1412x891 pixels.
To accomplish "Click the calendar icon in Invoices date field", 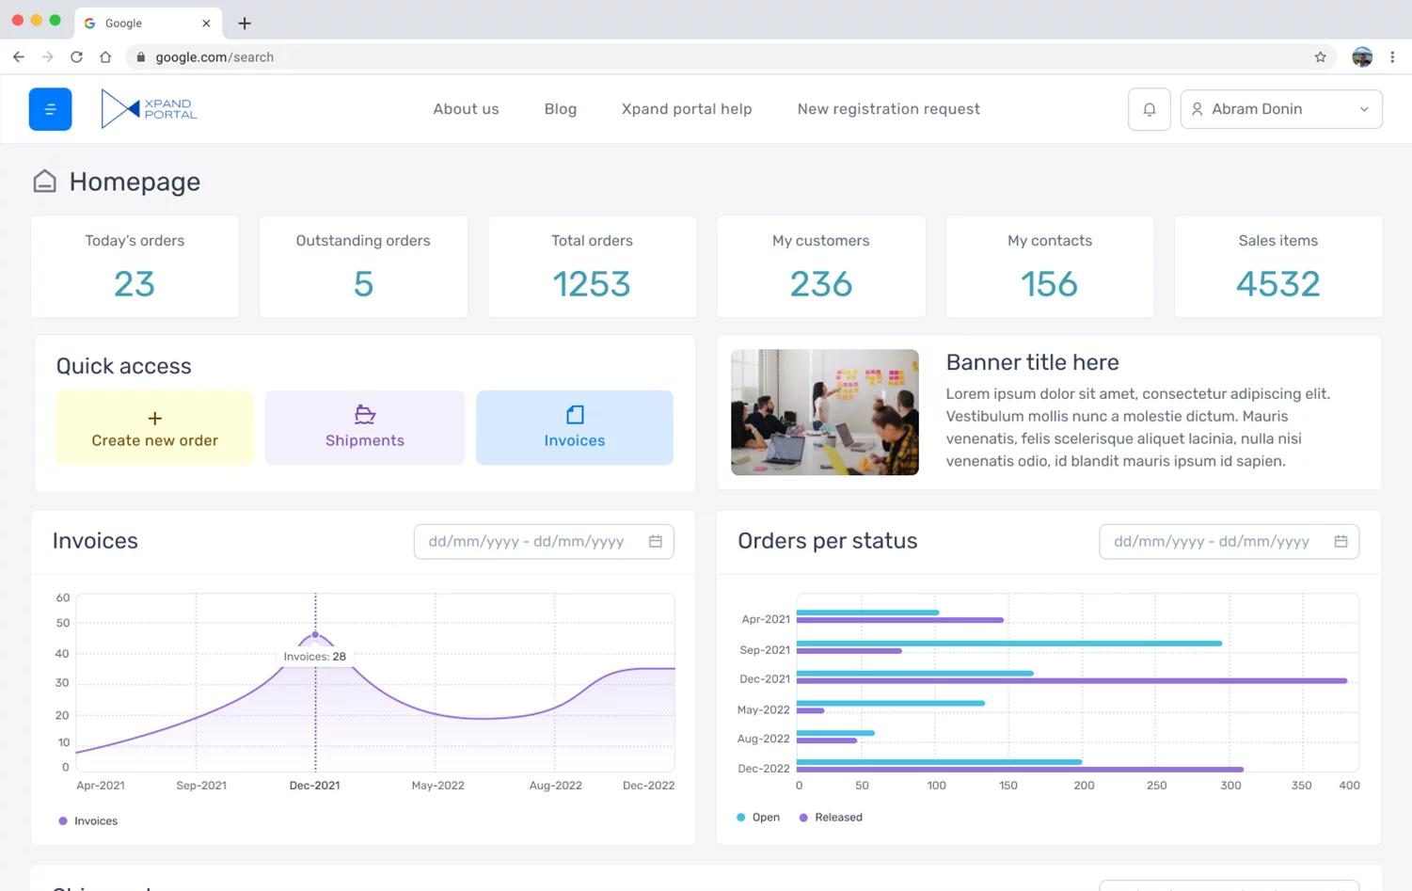I will point(655,541).
